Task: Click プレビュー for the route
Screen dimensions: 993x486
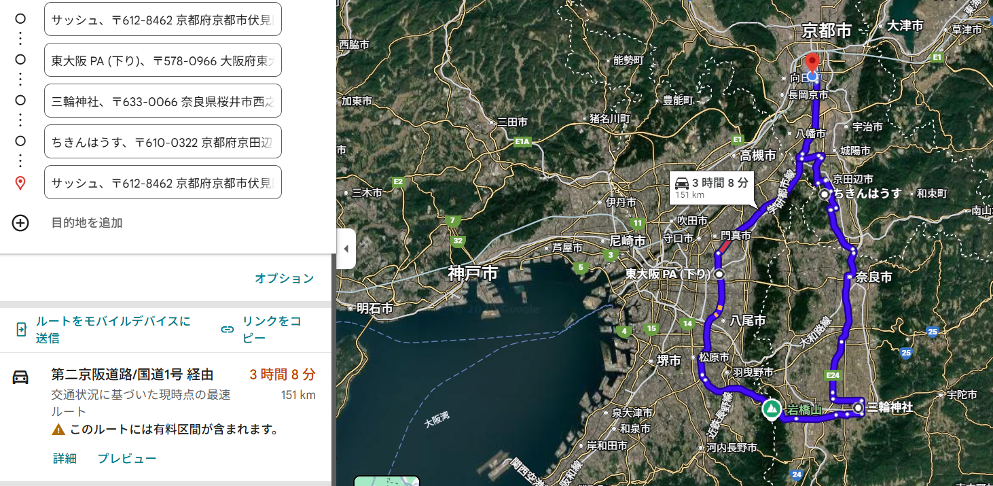Action: point(127,459)
